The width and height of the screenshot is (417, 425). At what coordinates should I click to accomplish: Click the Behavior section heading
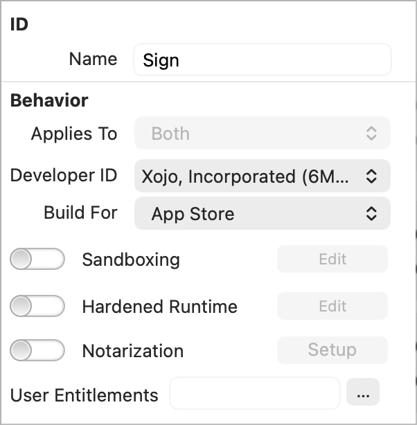tap(49, 100)
